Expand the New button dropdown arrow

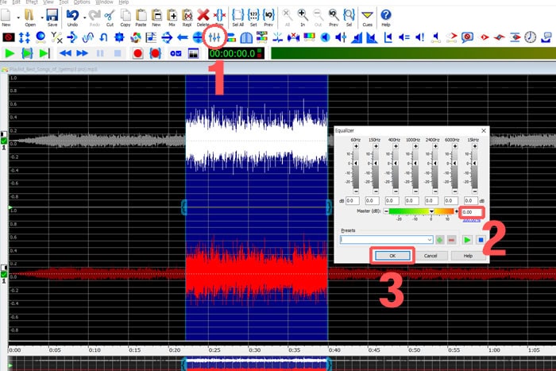18,17
